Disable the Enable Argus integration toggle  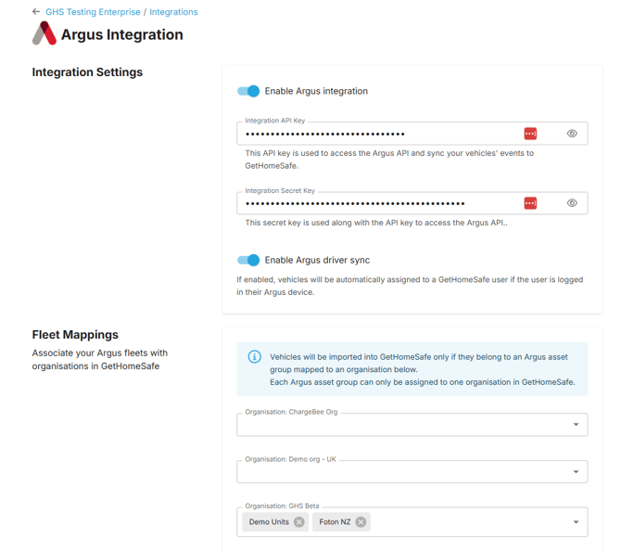[248, 91]
